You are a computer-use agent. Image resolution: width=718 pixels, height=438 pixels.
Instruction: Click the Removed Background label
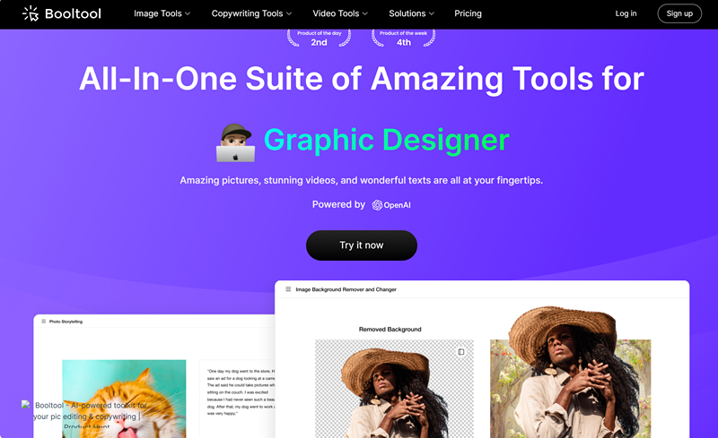390,330
